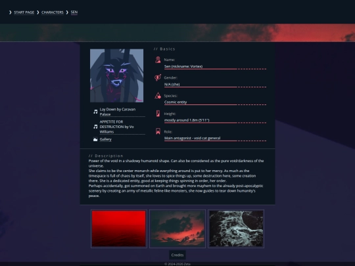Click the music note icon beside APPETITE FOR DESTRUCTION
The width and height of the screenshot is (355, 266).
(95, 127)
